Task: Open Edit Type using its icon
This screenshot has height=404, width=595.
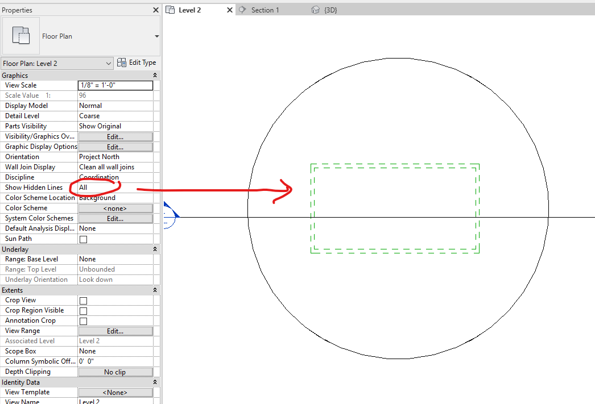Action: point(121,63)
